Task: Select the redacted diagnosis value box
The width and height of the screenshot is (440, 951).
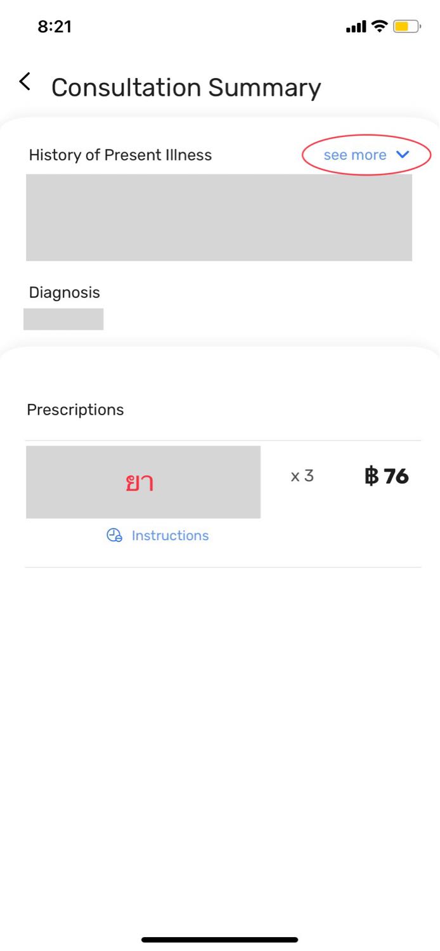Action: (x=63, y=319)
